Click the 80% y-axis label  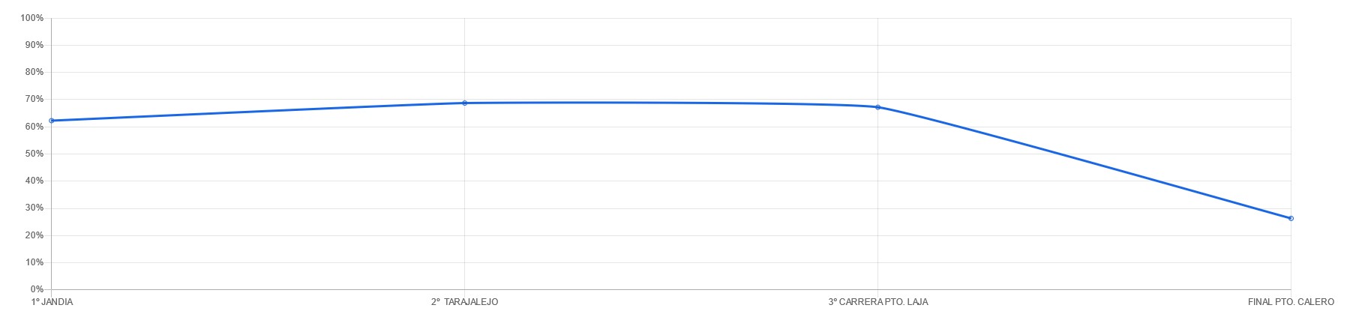pyautogui.click(x=34, y=72)
